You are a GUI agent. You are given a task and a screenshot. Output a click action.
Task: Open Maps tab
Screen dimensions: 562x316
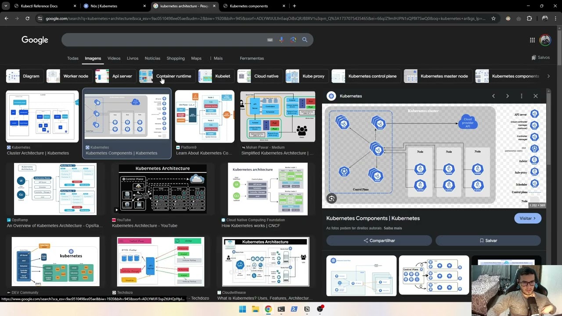196,58
